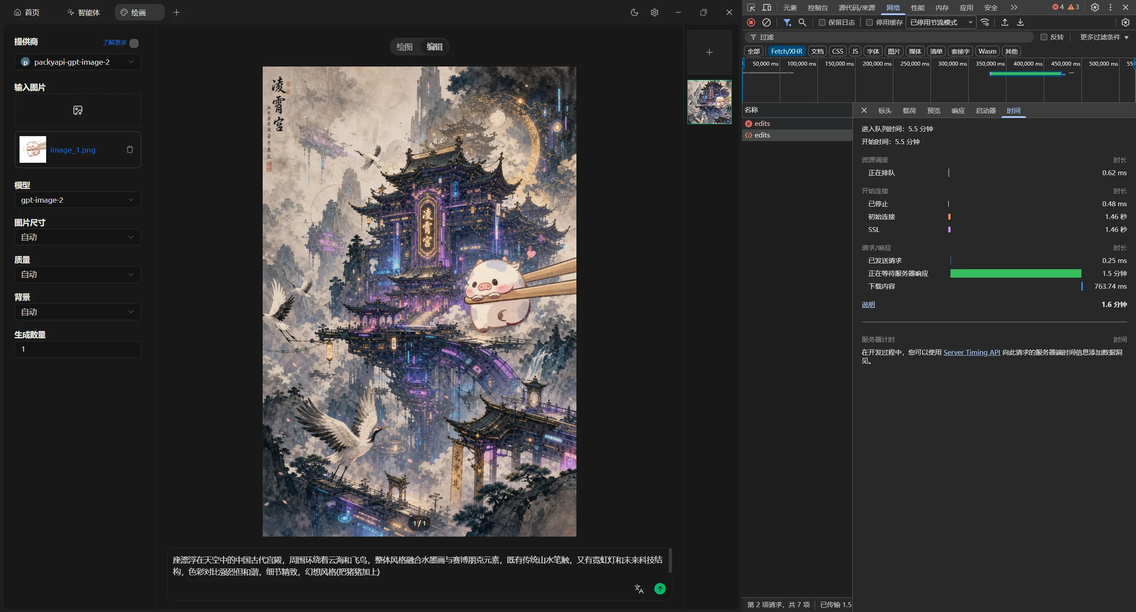
Task: Toggle dark mode moon icon
Action: pyautogui.click(x=634, y=12)
